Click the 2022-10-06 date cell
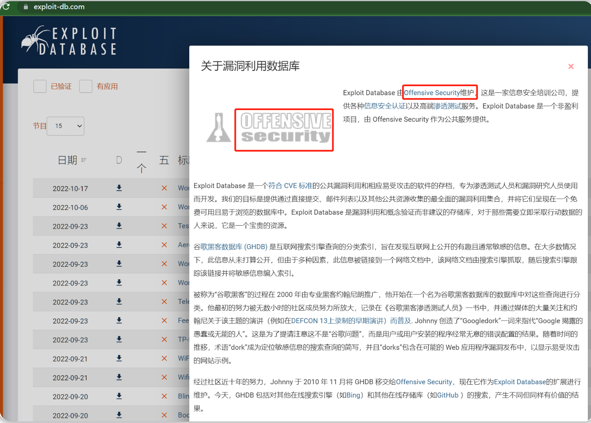This screenshot has width=591, height=423. (70, 207)
